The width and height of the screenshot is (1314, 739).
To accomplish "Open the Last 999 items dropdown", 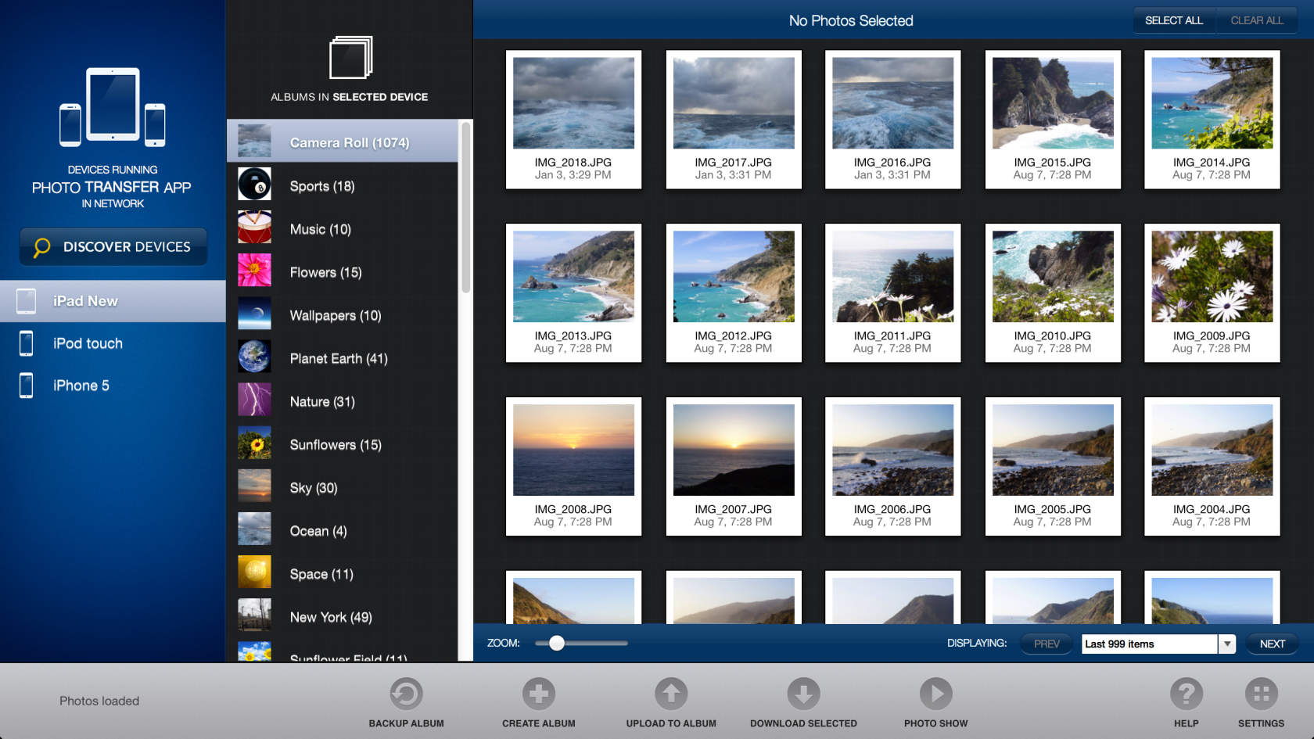I will tap(1227, 644).
